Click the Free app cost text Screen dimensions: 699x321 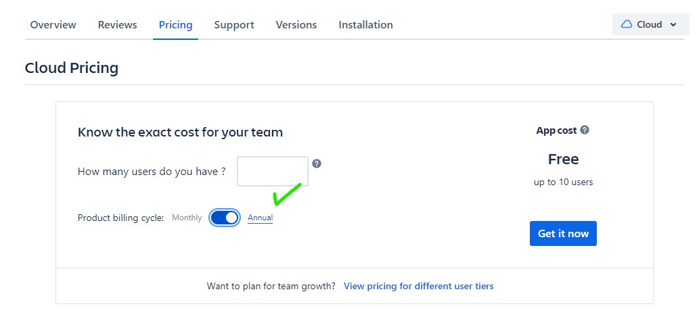coord(563,159)
